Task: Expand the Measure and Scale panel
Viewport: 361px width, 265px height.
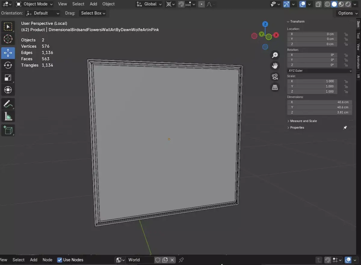Action: pyautogui.click(x=304, y=121)
